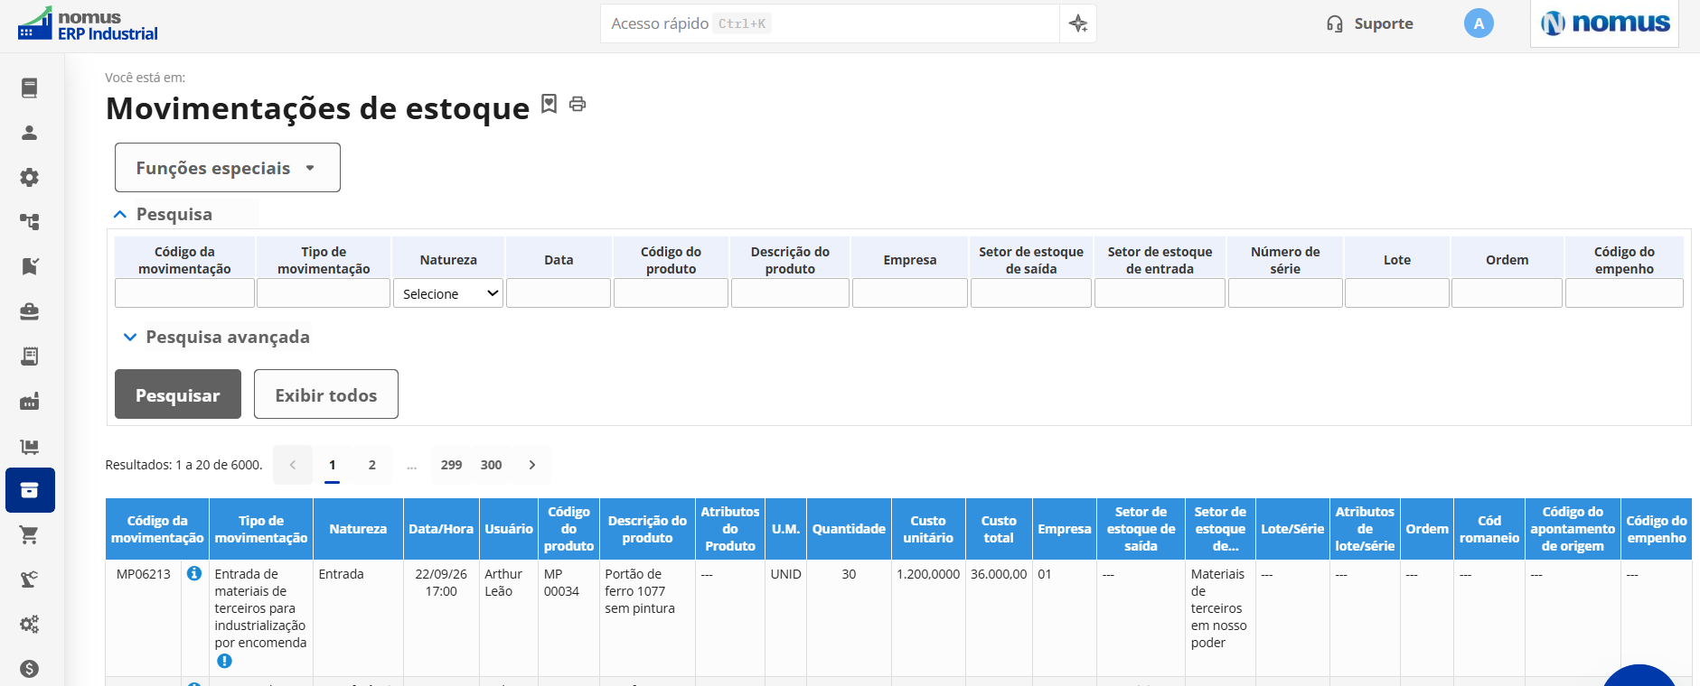Screen dimensions: 1700x686
Task: Click the Código do produto search field
Action: [671, 293]
